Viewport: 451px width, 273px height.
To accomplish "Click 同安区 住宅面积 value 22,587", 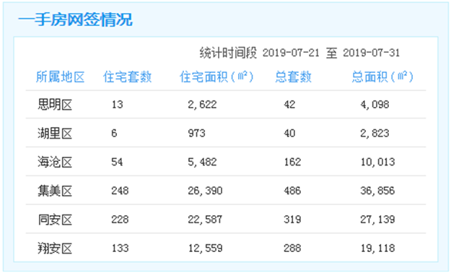I will pyautogui.click(x=205, y=220).
